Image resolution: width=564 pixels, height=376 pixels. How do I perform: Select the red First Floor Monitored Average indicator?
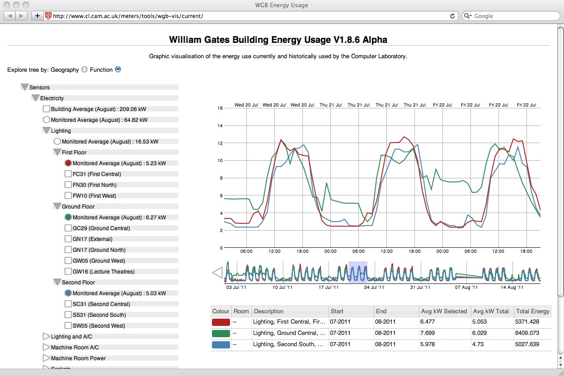tap(68, 163)
